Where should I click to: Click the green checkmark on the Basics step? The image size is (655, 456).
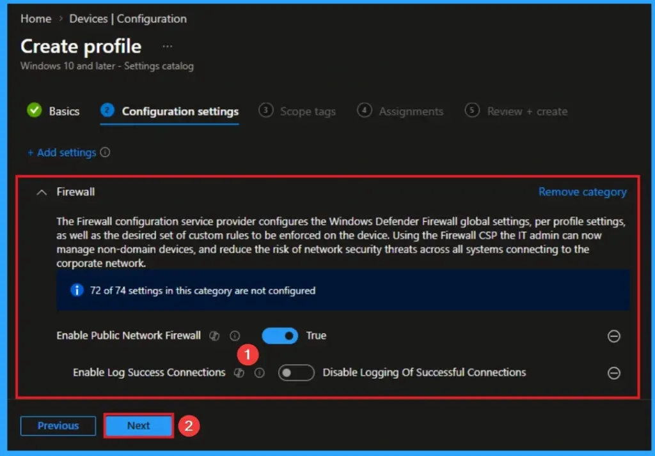[34, 110]
